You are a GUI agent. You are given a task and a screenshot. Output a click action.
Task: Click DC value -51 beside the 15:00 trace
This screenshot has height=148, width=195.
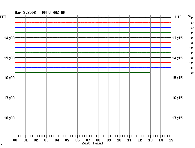[191, 58]
